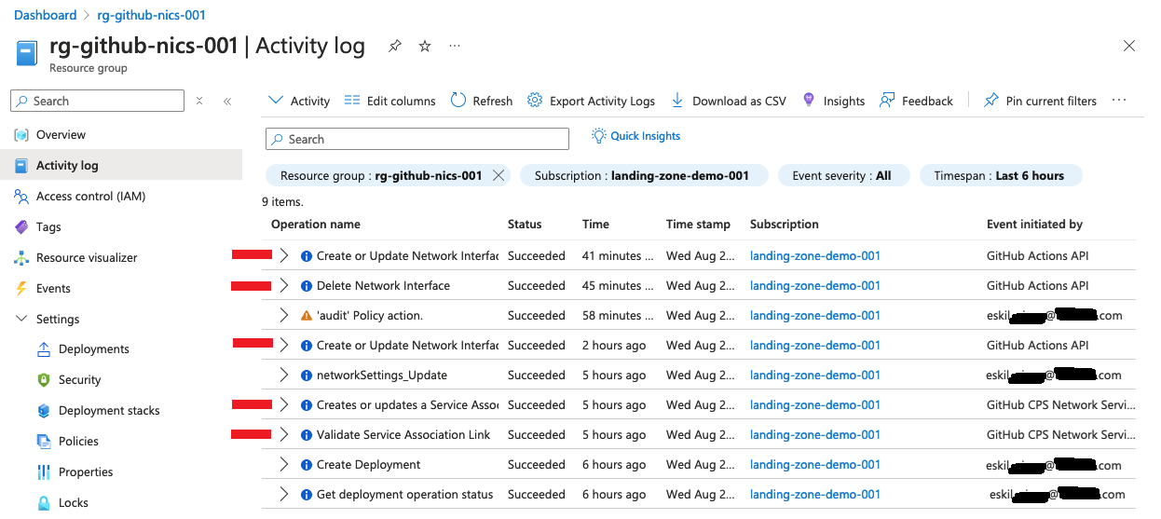Collapse the Settings section in sidebar
The height and width of the screenshot is (519, 1161).
click(20, 319)
